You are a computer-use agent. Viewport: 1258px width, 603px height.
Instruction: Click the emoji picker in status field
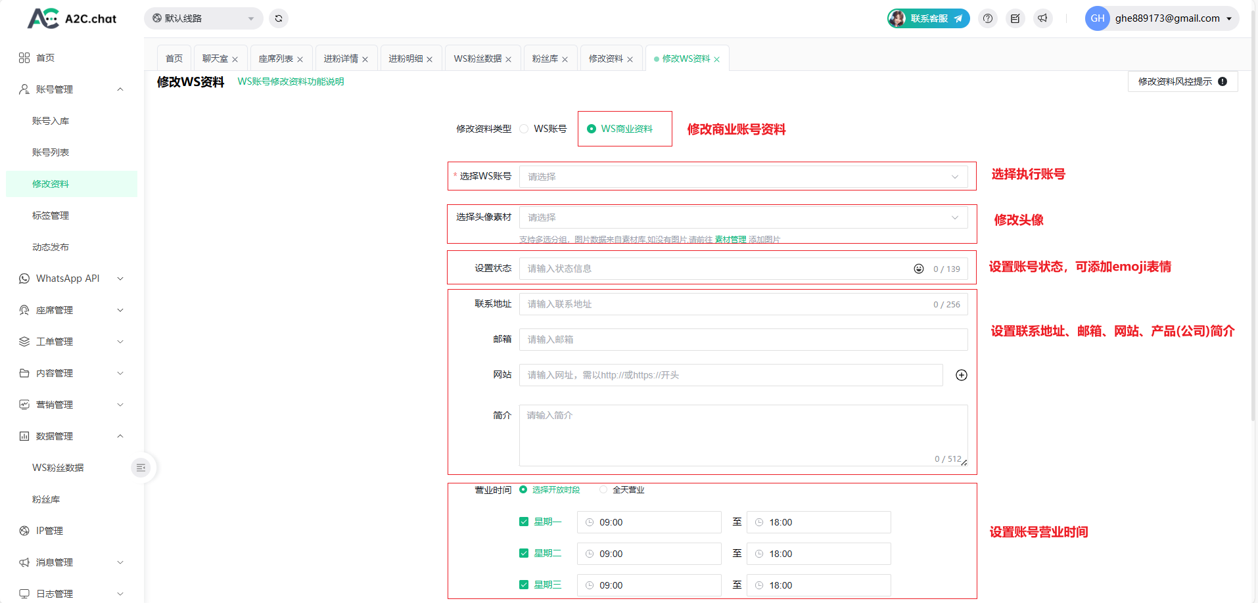918,269
